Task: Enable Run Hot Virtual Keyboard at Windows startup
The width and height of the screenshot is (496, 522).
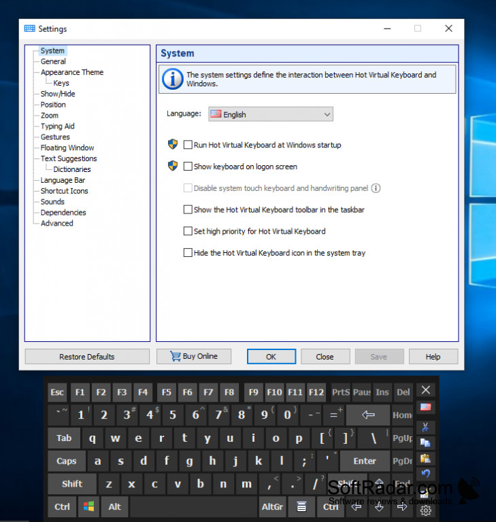Action: [x=263, y=145]
